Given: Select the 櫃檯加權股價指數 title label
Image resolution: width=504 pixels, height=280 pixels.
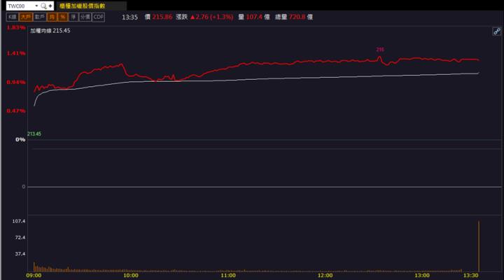Looking at the screenshot, I should pos(83,6).
